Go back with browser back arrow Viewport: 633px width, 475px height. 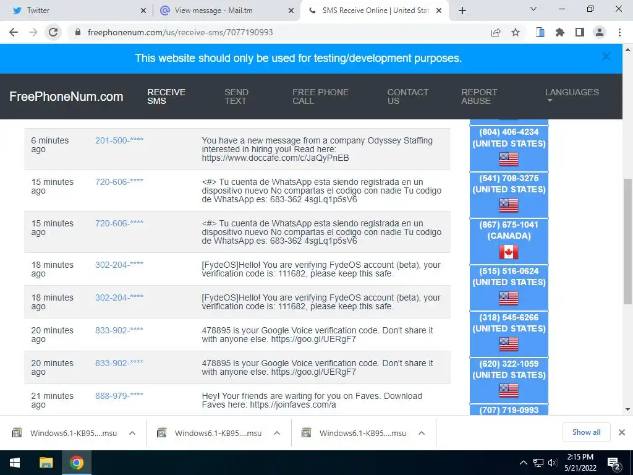14,32
